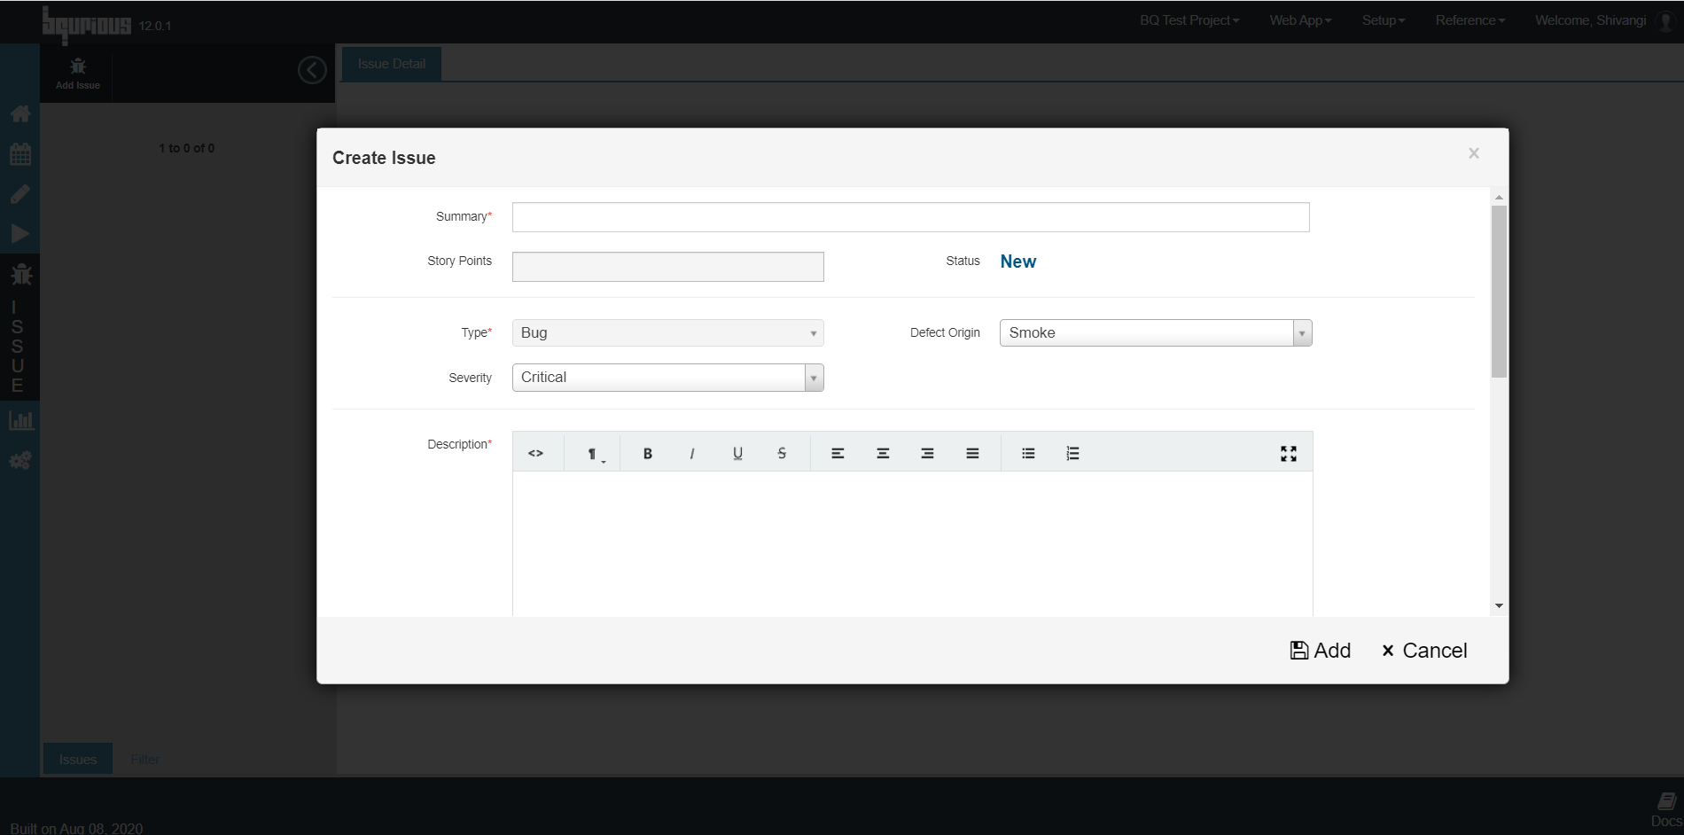This screenshot has width=1684, height=835.
Task: Click the user profile avatar icon
Action: click(1665, 20)
